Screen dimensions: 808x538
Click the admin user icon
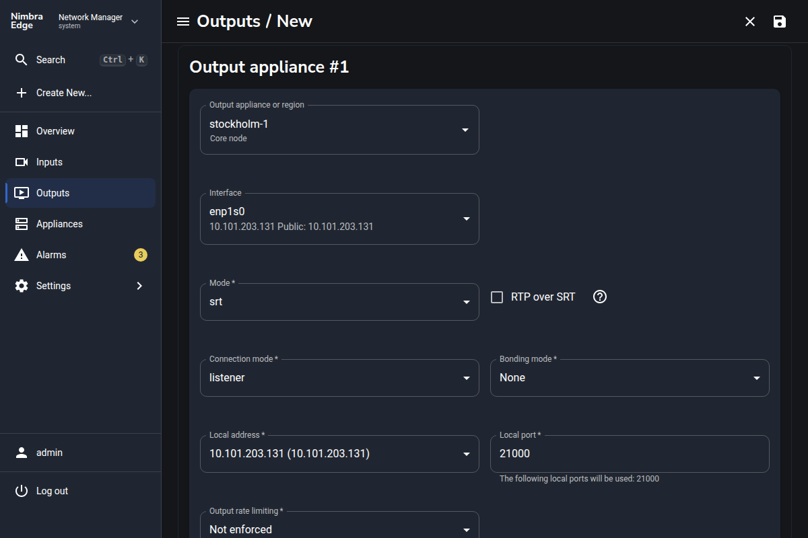(x=22, y=453)
